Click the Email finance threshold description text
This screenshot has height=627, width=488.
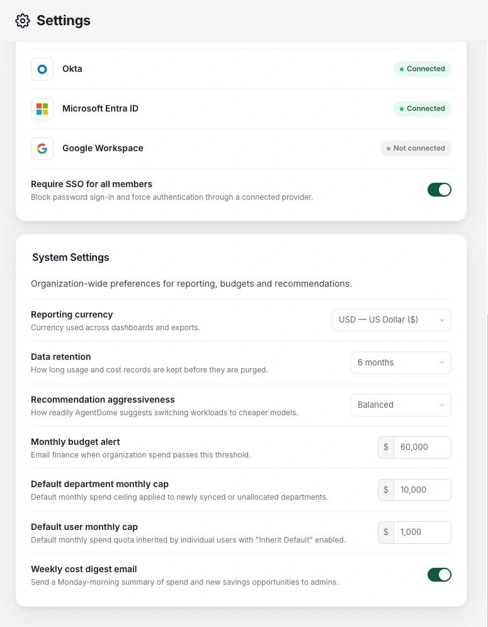click(140, 455)
